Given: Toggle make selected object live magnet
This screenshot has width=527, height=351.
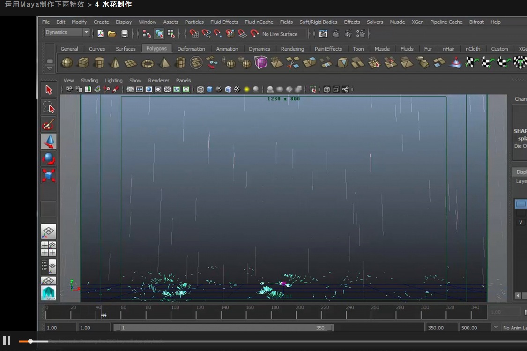Looking at the screenshot, I should pos(254,34).
